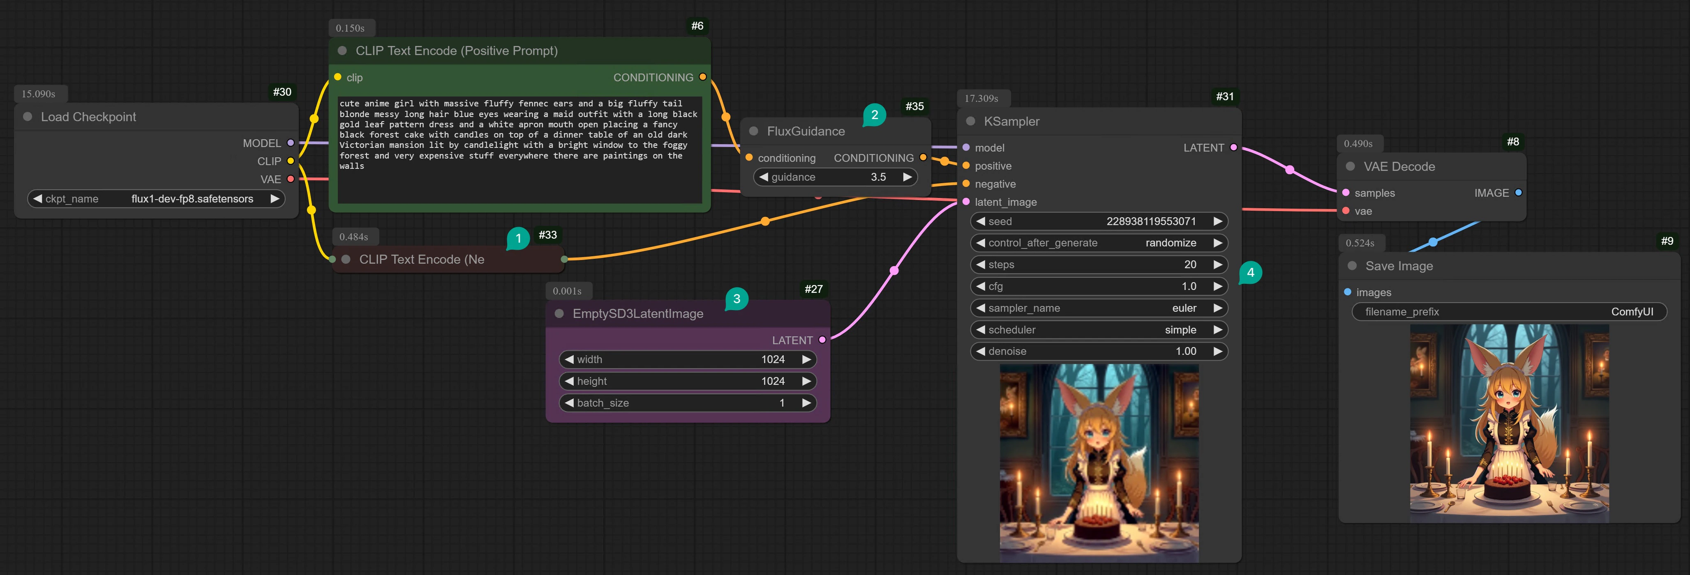Click the LATENT output socket on EmptySD3LatentImage
This screenshot has height=575, width=1690.
(x=822, y=340)
